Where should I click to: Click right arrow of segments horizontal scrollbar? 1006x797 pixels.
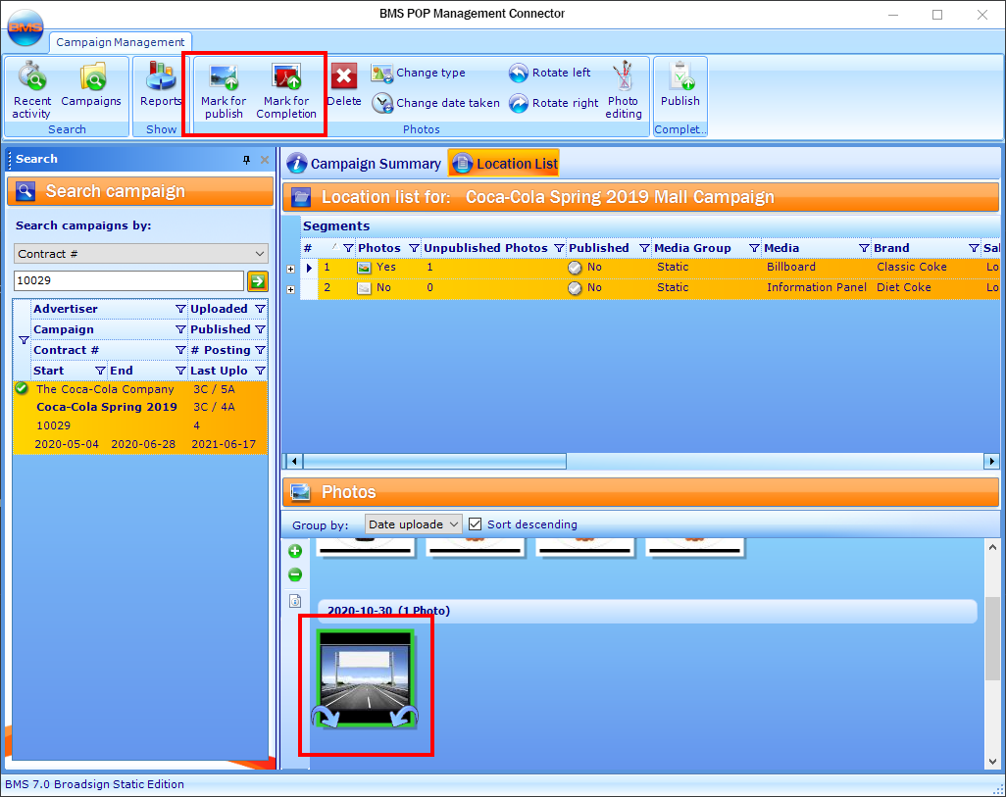pos(991,461)
